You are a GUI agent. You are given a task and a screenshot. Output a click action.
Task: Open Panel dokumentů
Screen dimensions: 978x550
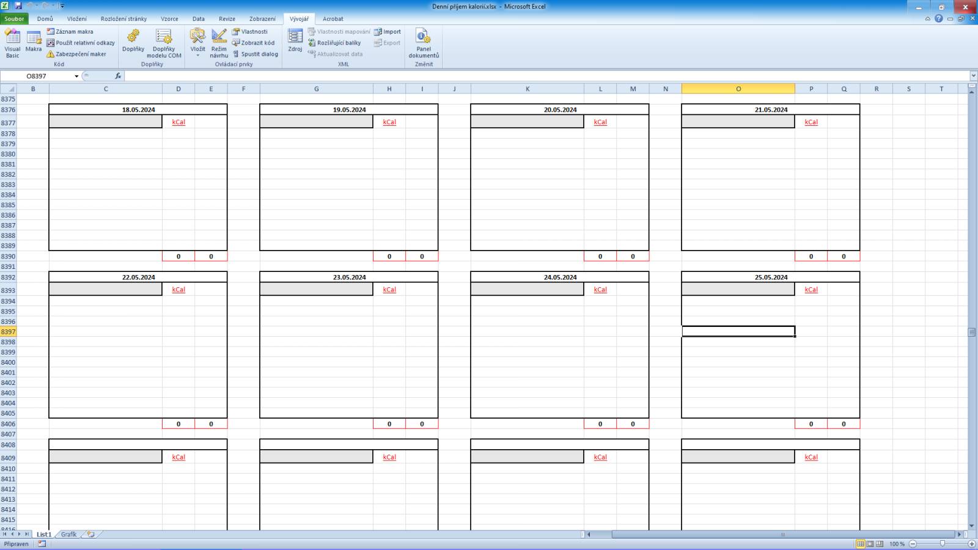(424, 43)
